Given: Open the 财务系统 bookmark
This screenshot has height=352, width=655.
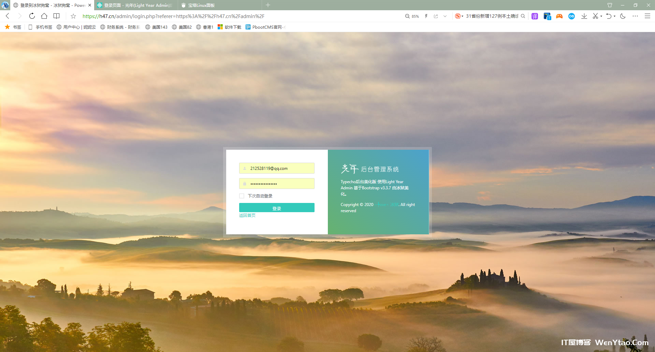Looking at the screenshot, I should 120,27.
